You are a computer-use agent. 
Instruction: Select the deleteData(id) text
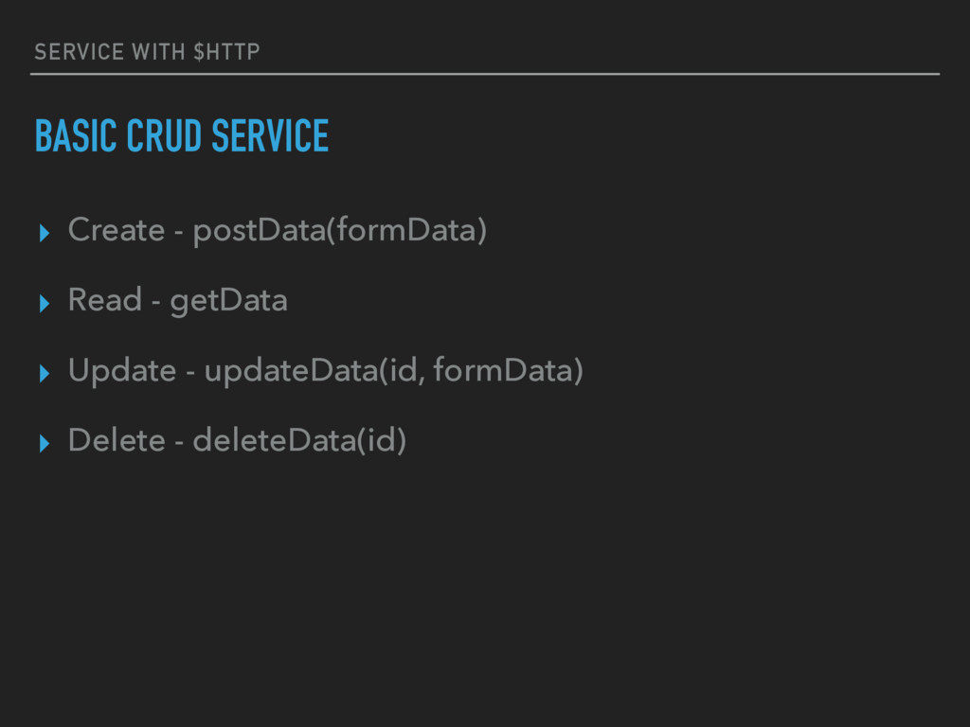click(299, 441)
